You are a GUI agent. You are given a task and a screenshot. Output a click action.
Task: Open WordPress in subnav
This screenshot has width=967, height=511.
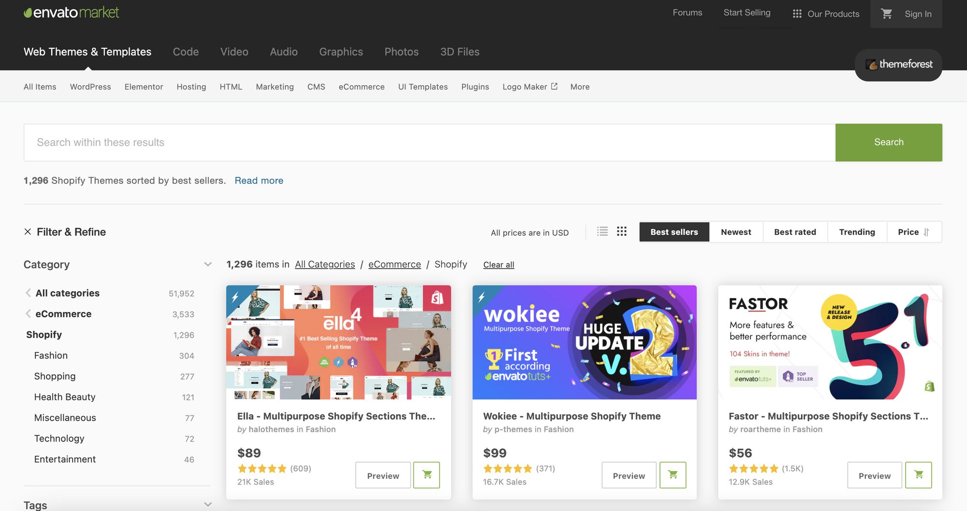(x=90, y=87)
